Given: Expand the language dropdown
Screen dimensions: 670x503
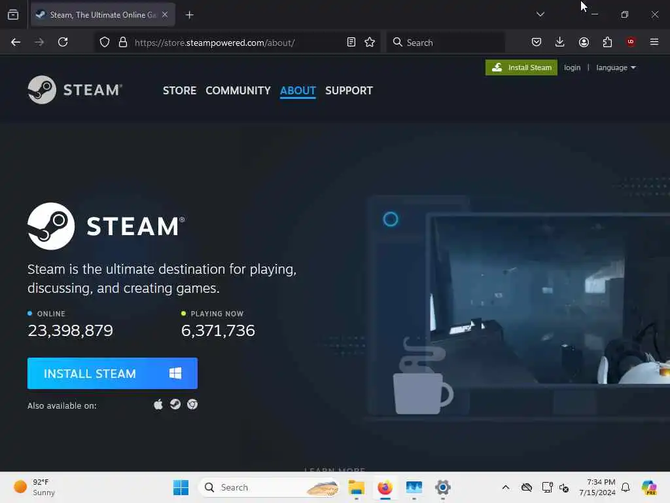Looking at the screenshot, I should pos(616,67).
